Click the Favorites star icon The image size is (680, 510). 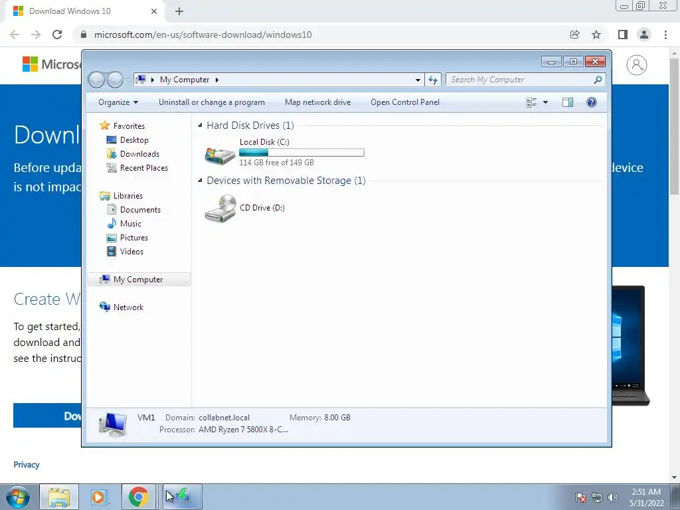pos(104,126)
